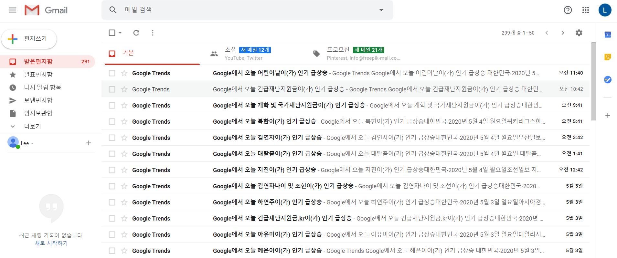The height and width of the screenshot is (258, 617).
Task: Open the Lee status dropdown
Action: pos(32,143)
